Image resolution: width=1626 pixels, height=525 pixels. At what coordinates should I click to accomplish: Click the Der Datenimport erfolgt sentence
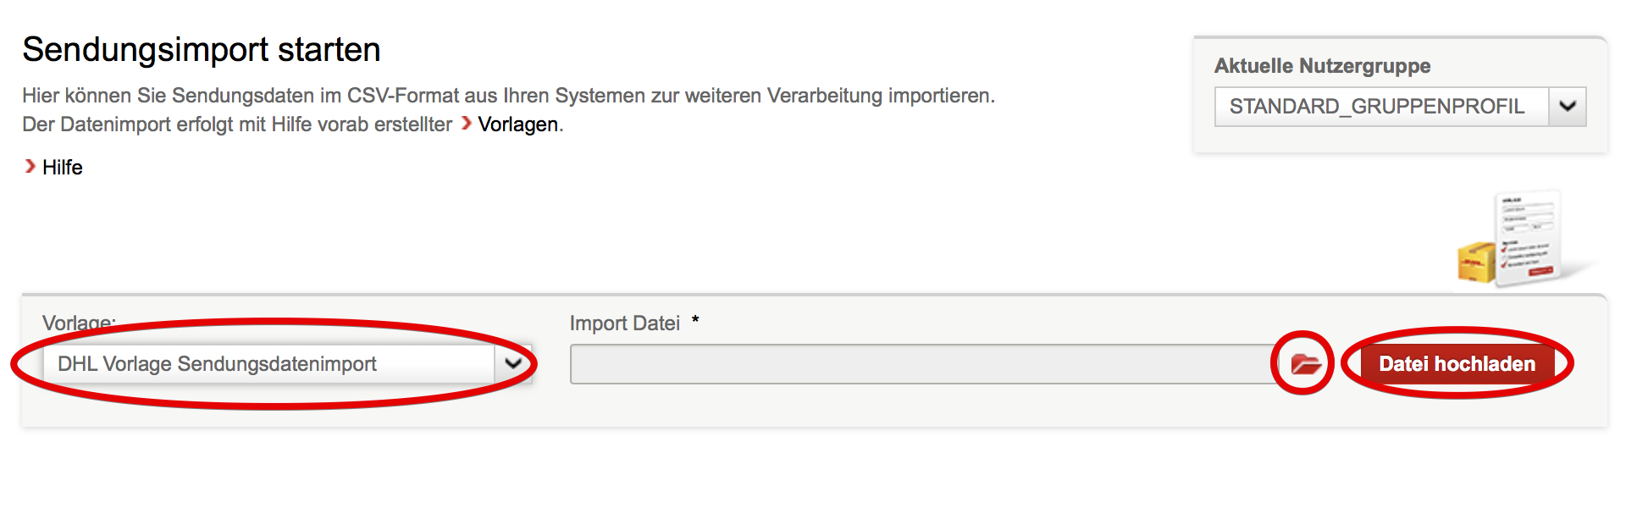pyautogui.click(x=237, y=124)
